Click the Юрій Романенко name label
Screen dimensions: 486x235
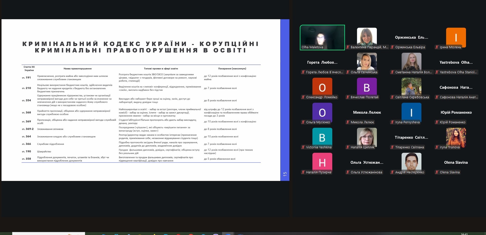[452, 122]
